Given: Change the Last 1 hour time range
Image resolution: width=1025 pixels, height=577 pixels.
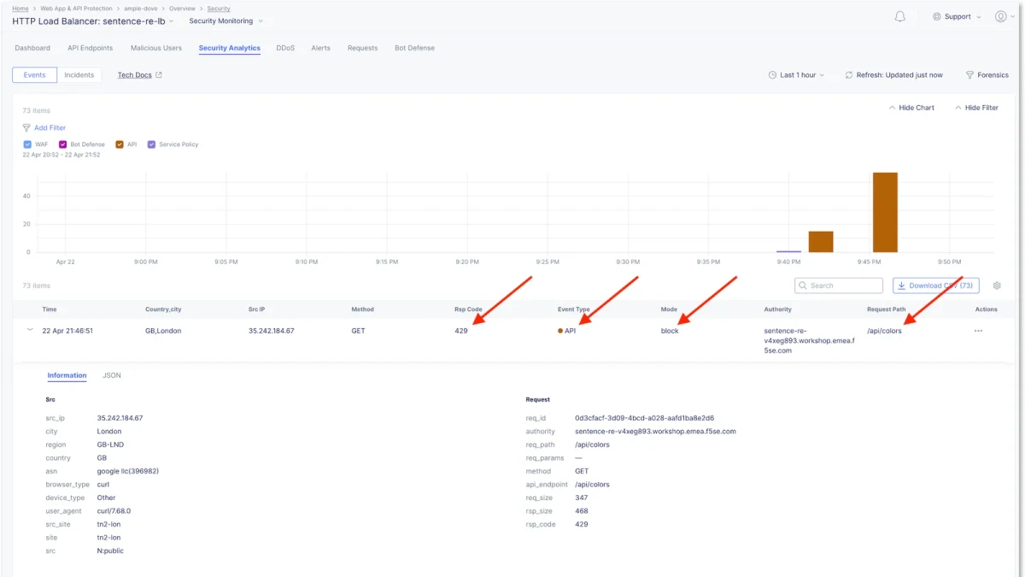Looking at the screenshot, I should pos(797,75).
